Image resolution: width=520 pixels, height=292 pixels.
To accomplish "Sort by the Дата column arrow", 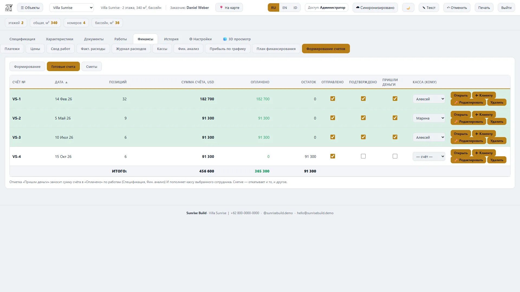I will click(x=66, y=82).
